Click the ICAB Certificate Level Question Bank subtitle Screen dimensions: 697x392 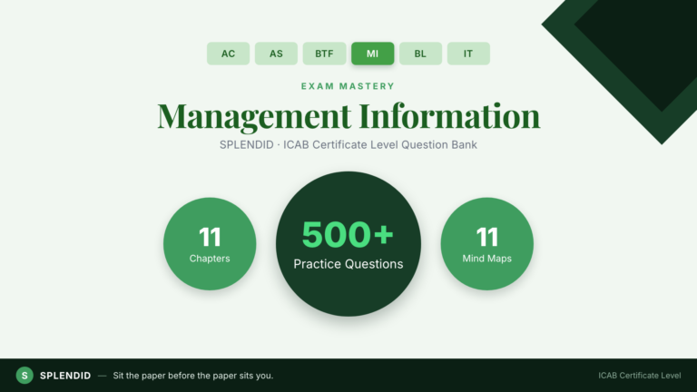pos(348,145)
